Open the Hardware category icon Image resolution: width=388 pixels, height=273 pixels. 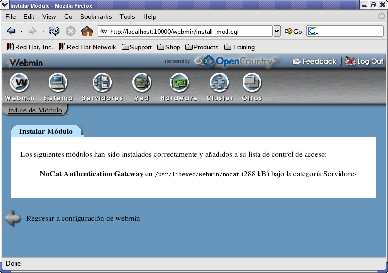[179, 87]
